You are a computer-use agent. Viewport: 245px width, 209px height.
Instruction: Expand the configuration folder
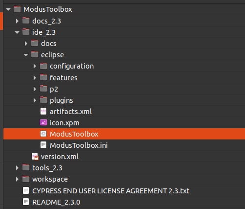(x=35, y=66)
